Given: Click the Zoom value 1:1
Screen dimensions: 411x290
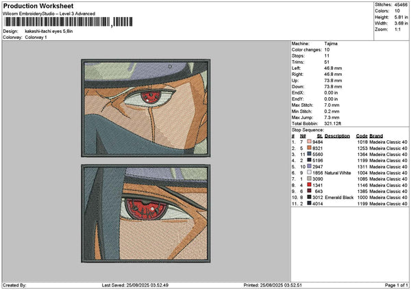Looking at the screenshot, I should (x=397, y=29).
